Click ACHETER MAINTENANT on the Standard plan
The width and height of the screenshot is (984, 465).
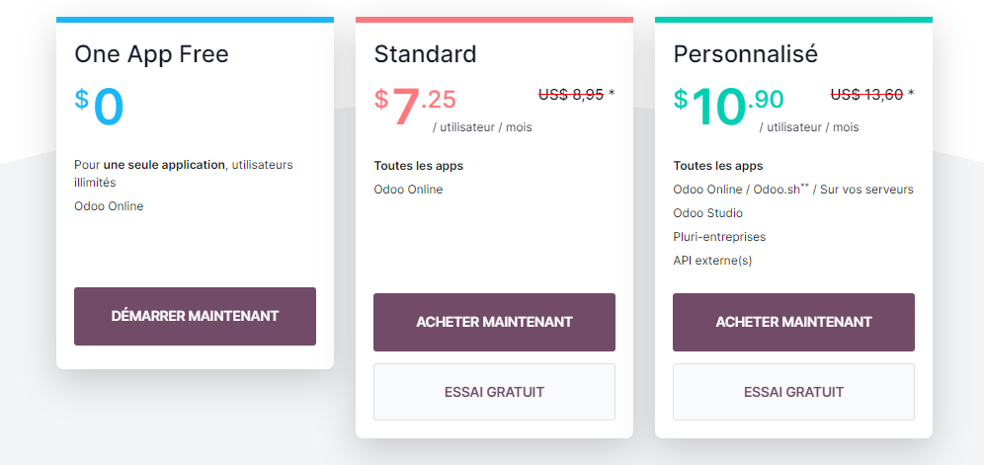[494, 322]
